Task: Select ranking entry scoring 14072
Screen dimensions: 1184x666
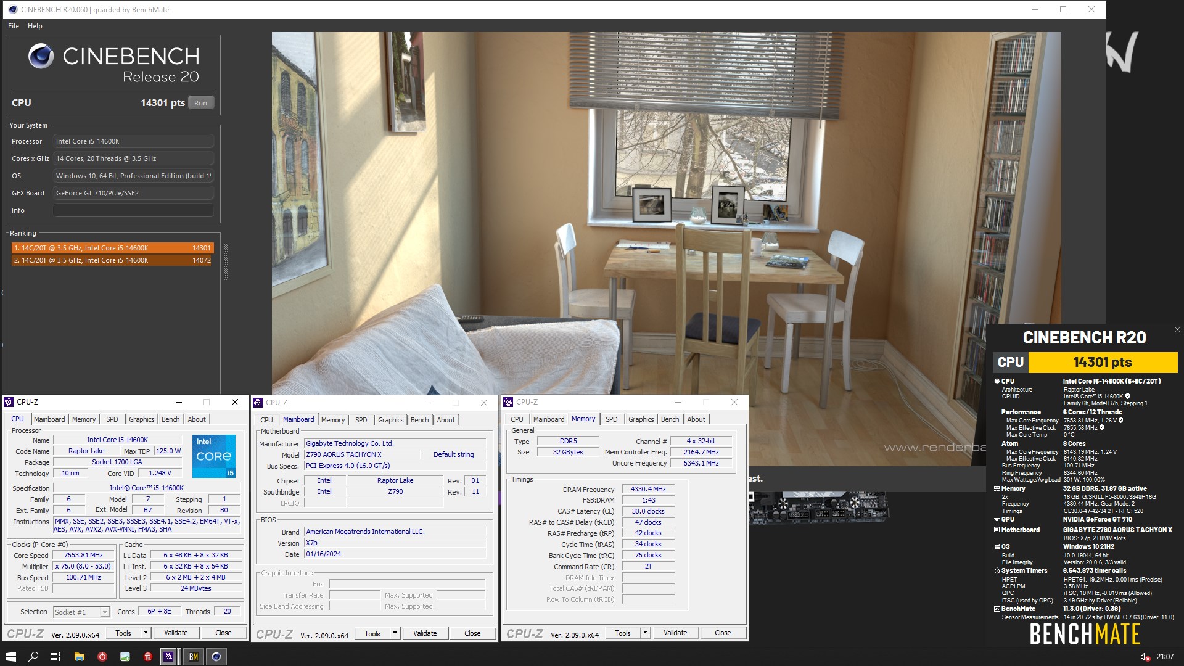Action: click(x=112, y=260)
